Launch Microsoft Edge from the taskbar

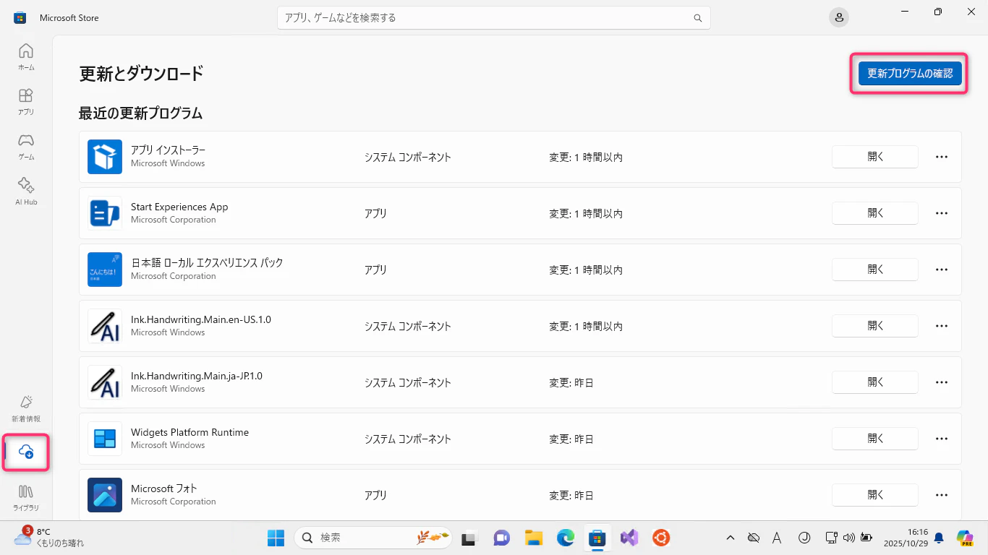[566, 538]
